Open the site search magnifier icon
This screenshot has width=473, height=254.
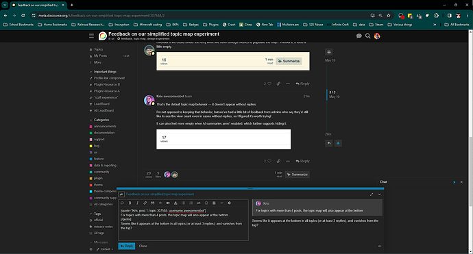point(367,36)
